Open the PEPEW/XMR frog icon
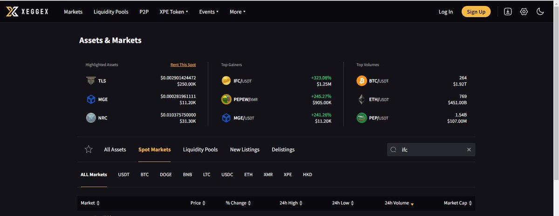The width and height of the screenshot is (559, 216). [226, 99]
